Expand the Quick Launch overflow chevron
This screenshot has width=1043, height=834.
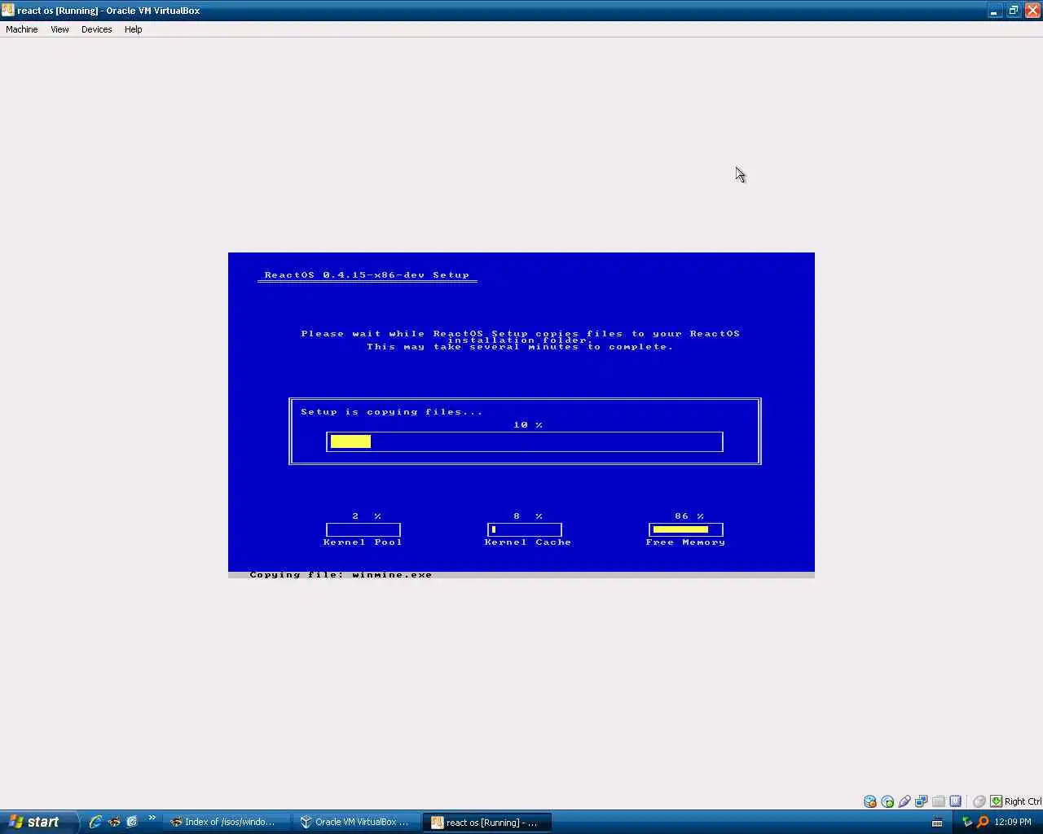click(152, 818)
